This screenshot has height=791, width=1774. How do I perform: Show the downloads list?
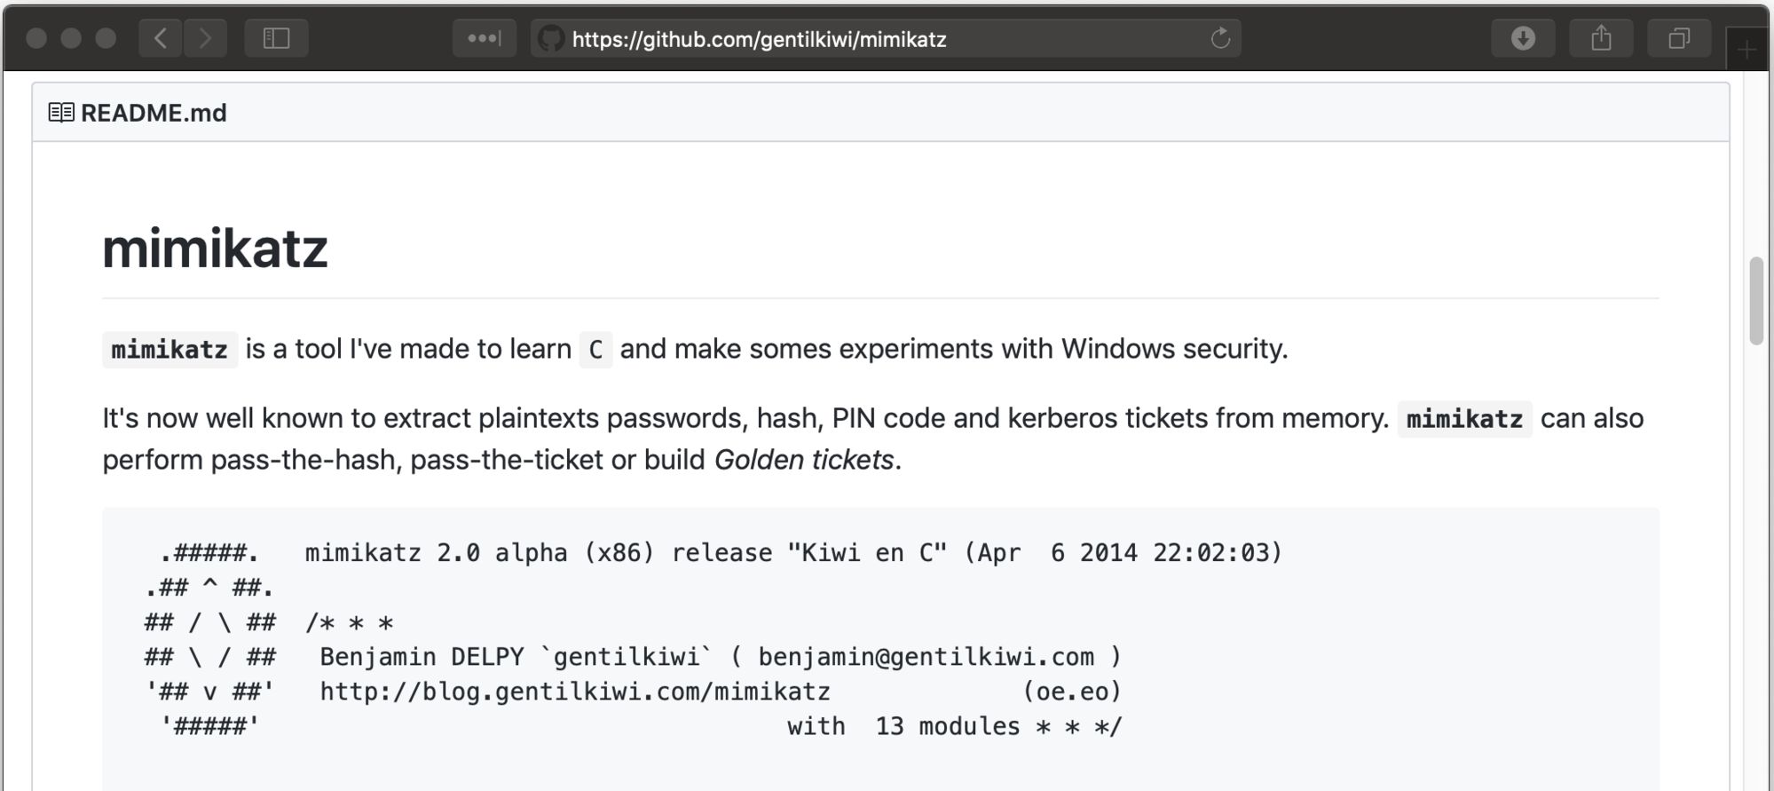point(1523,38)
